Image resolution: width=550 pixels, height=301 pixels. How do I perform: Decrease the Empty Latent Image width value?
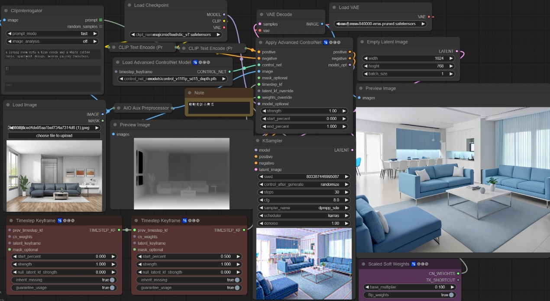[x=366, y=58]
